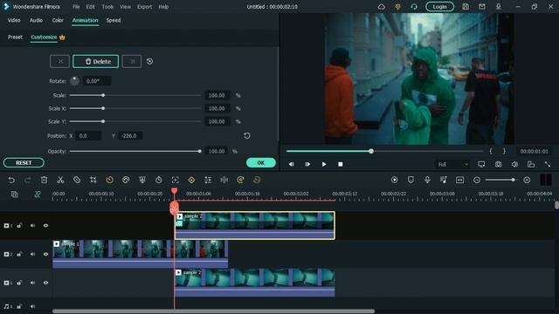Open the File menu
The width and height of the screenshot is (559, 314).
pyautogui.click(x=76, y=7)
